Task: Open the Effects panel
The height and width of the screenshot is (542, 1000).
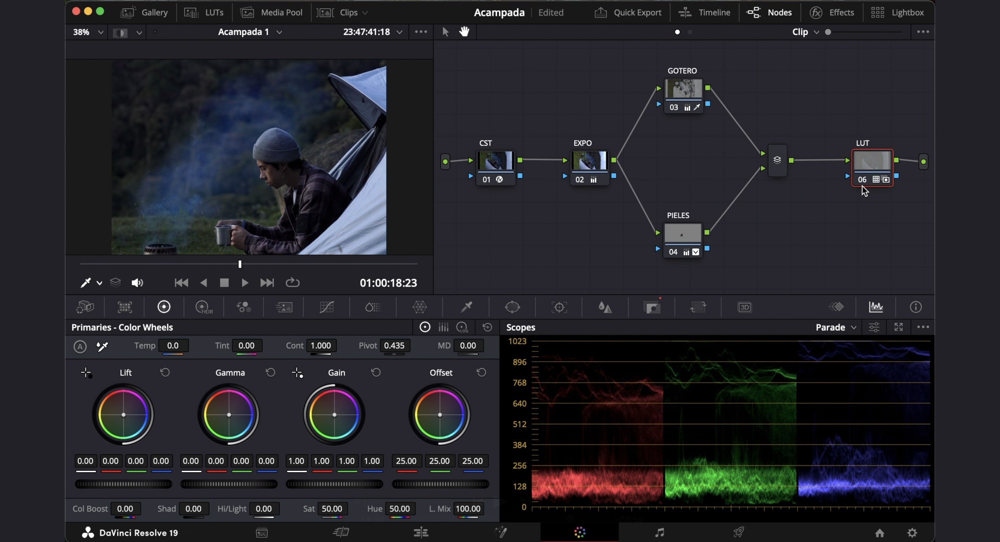Action: pos(832,13)
